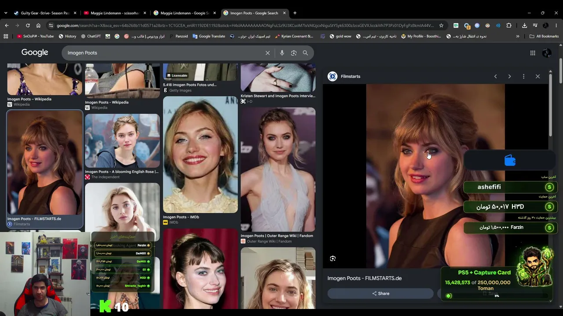Go back to the previous page
This screenshot has width=563, height=316.
pyautogui.click(x=7, y=25)
